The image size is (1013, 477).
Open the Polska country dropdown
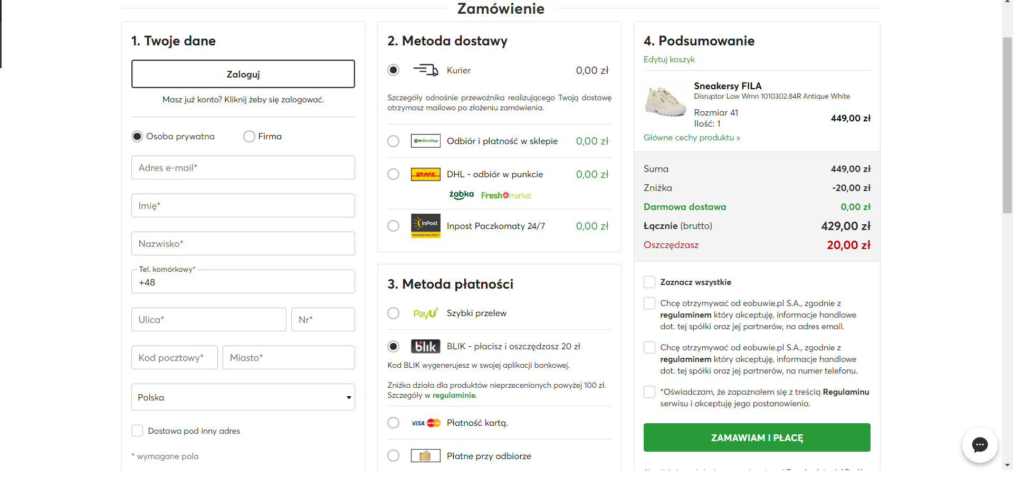(x=243, y=397)
